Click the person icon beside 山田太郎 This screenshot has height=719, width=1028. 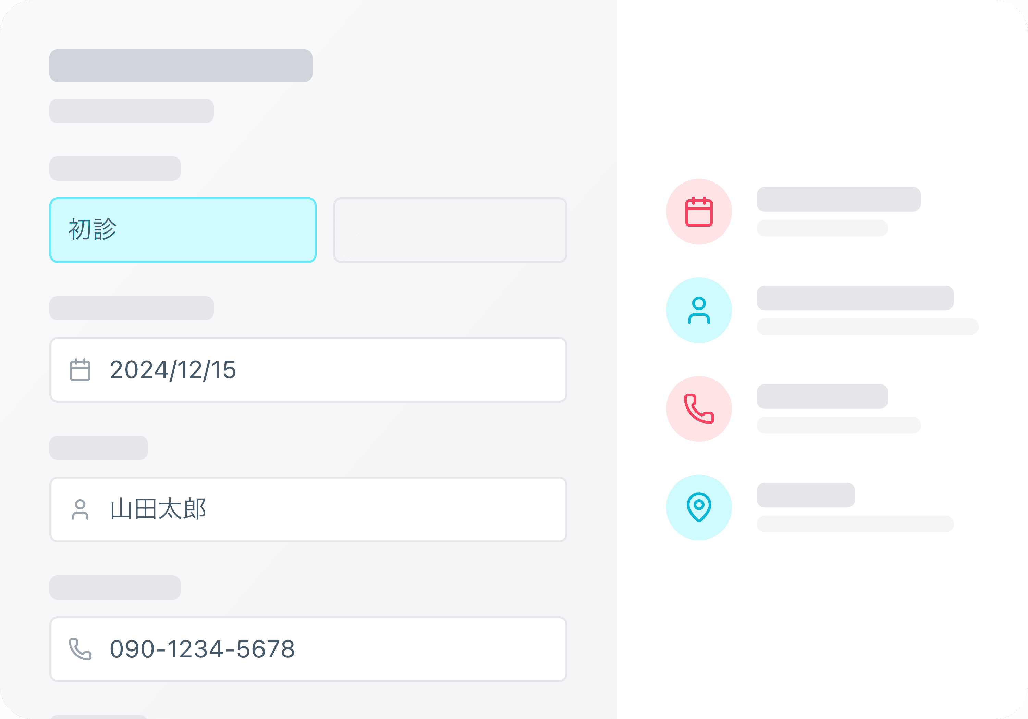[x=80, y=509]
